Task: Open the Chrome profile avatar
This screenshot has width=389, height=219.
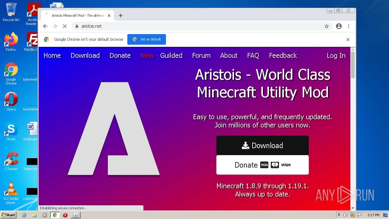Action: coord(339,26)
